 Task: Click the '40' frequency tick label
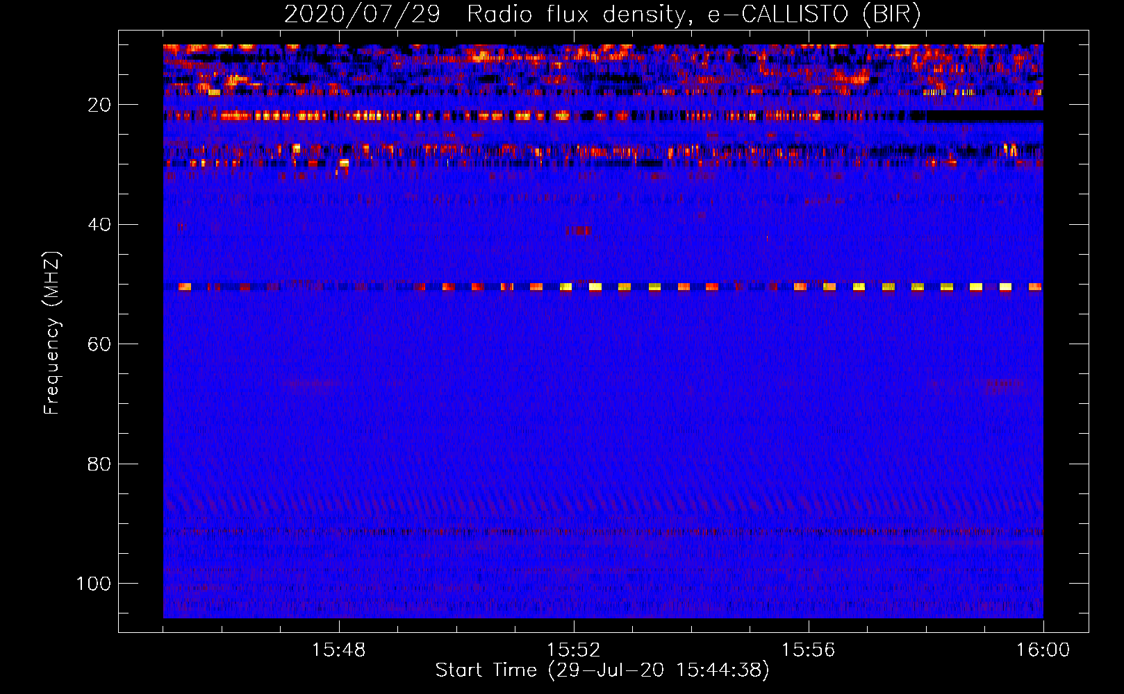[x=99, y=224]
